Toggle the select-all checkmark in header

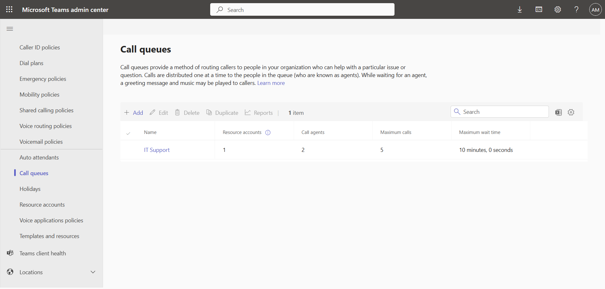[128, 133]
